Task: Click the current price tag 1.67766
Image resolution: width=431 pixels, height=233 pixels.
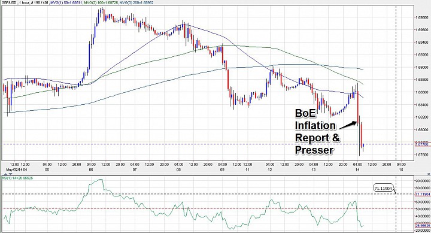Action: tap(422, 144)
